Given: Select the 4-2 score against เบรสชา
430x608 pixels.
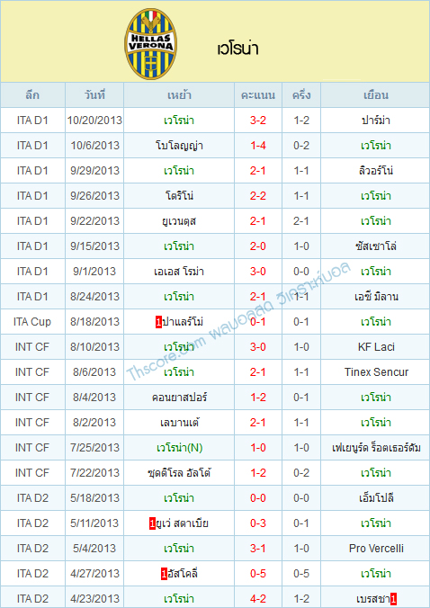Looking at the screenshot, I should (258, 600).
